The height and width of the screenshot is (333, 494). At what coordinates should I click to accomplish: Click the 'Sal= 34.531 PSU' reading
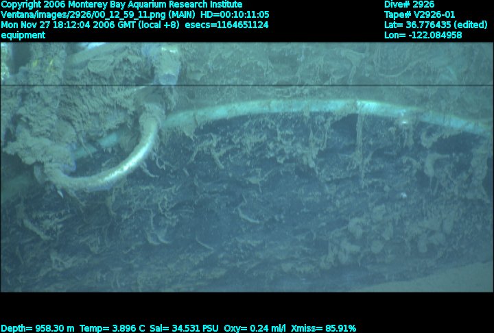point(184,328)
